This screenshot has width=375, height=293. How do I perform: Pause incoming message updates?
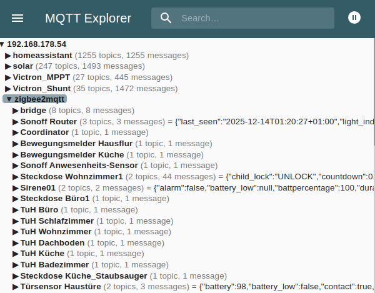point(354,17)
